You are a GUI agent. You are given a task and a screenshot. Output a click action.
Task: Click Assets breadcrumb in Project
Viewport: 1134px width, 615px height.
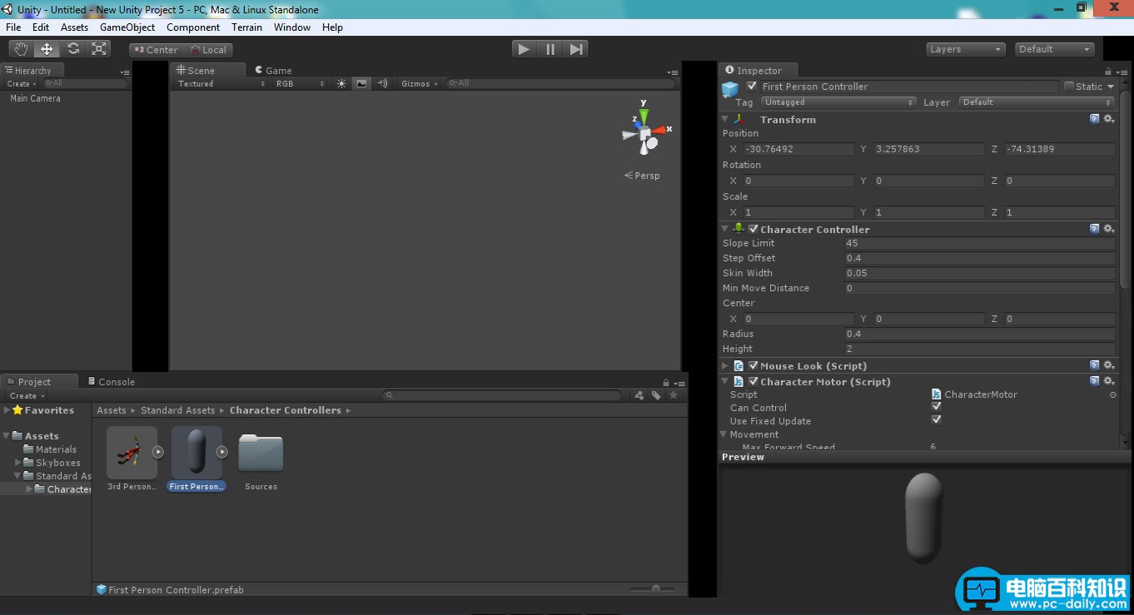pos(112,410)
